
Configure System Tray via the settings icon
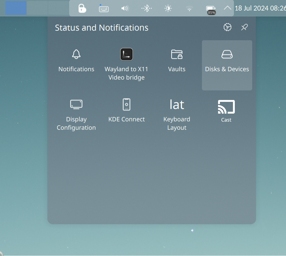227,27
